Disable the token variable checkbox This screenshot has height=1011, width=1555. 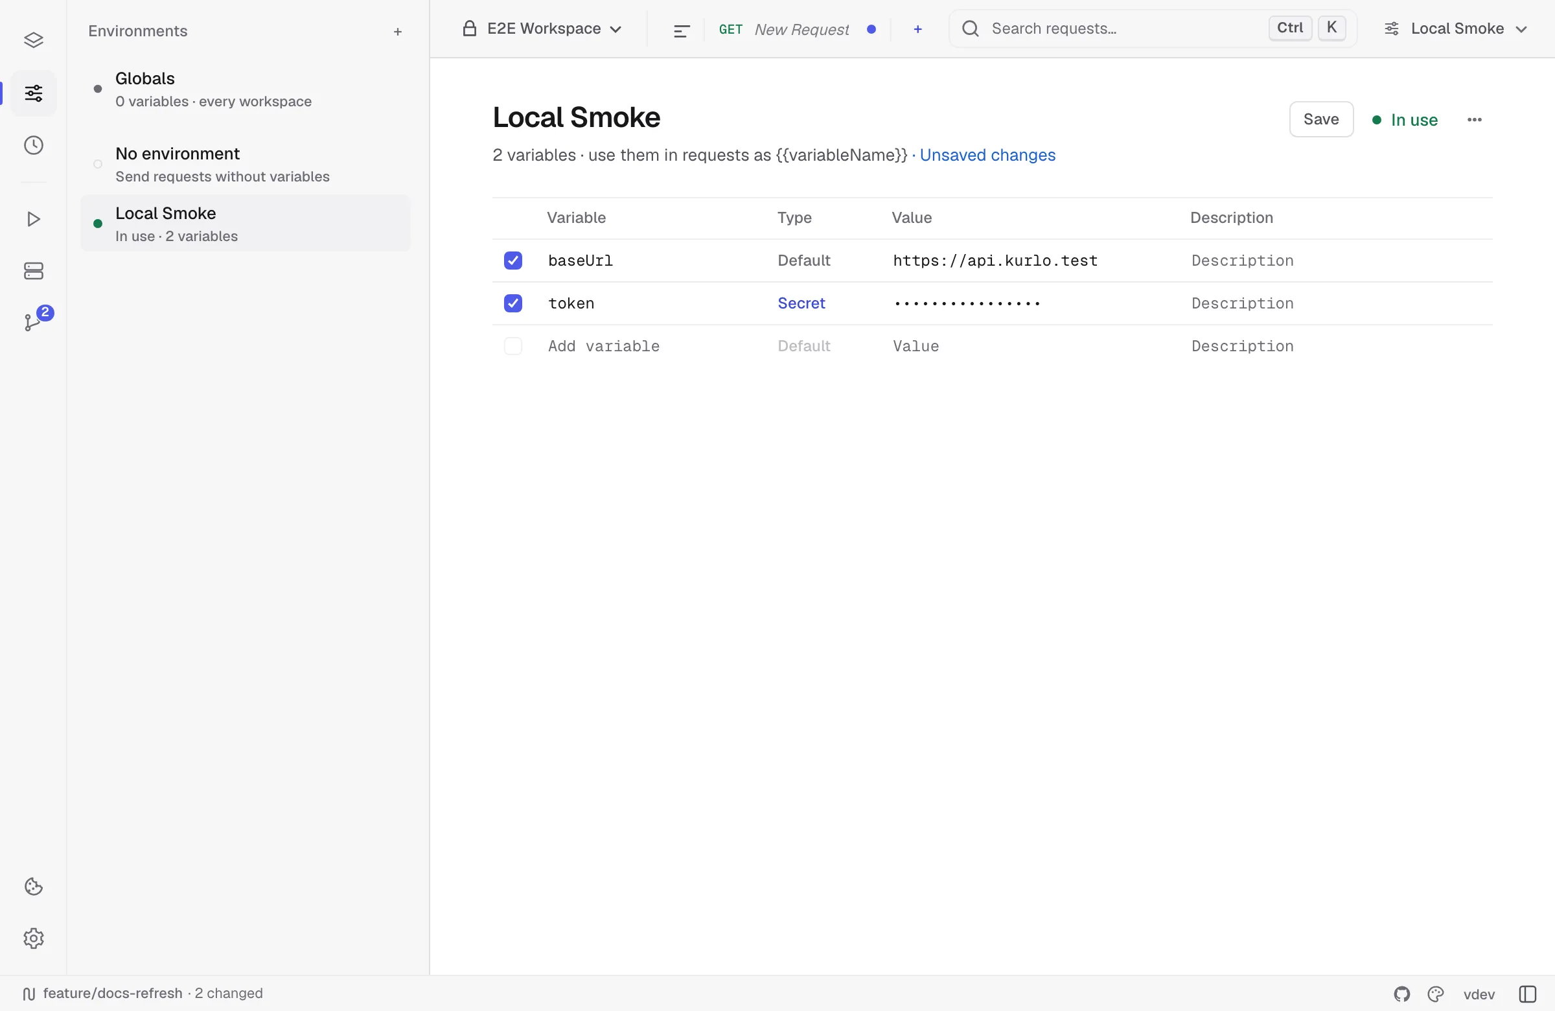tap(513, 303)
